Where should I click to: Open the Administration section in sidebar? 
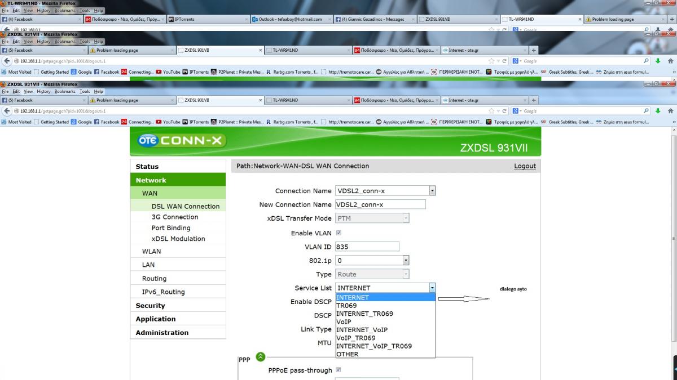coord(178,333)
